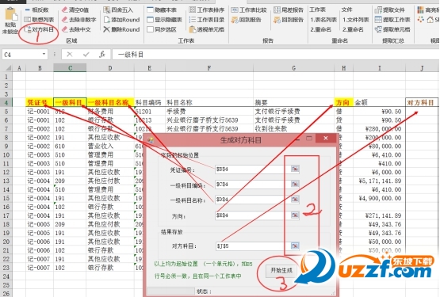The height and width of the screenshot is (297, 440).
Task: Select the 对方科目 header cell
Action: 422,102
